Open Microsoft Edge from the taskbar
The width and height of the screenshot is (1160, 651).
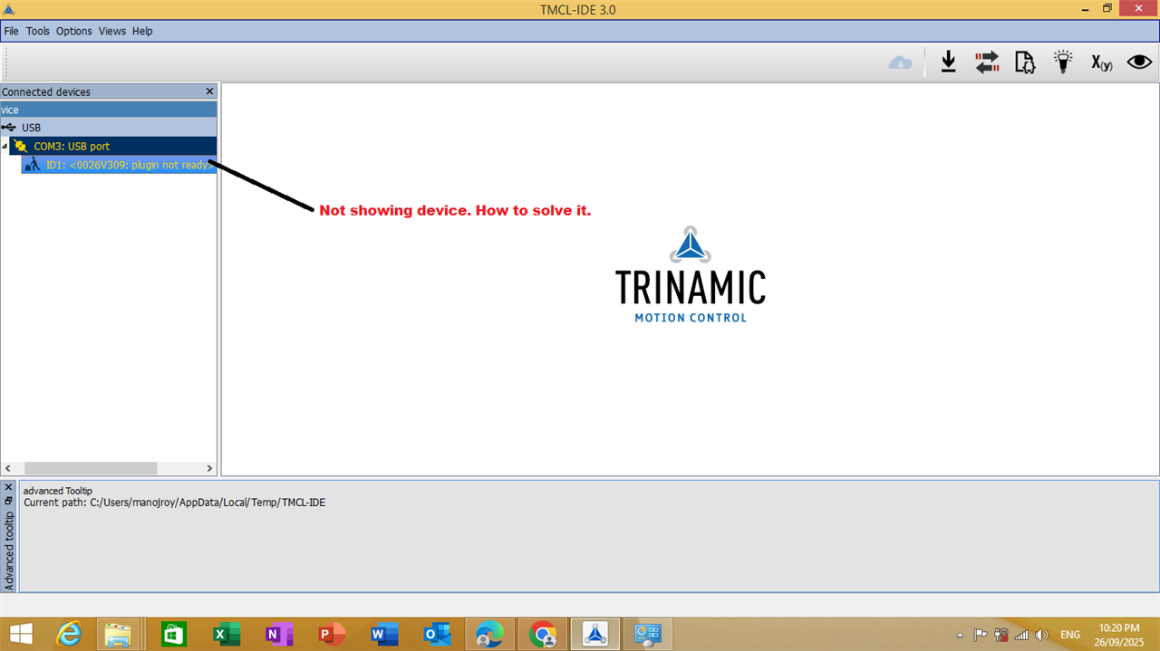[489, 634]
